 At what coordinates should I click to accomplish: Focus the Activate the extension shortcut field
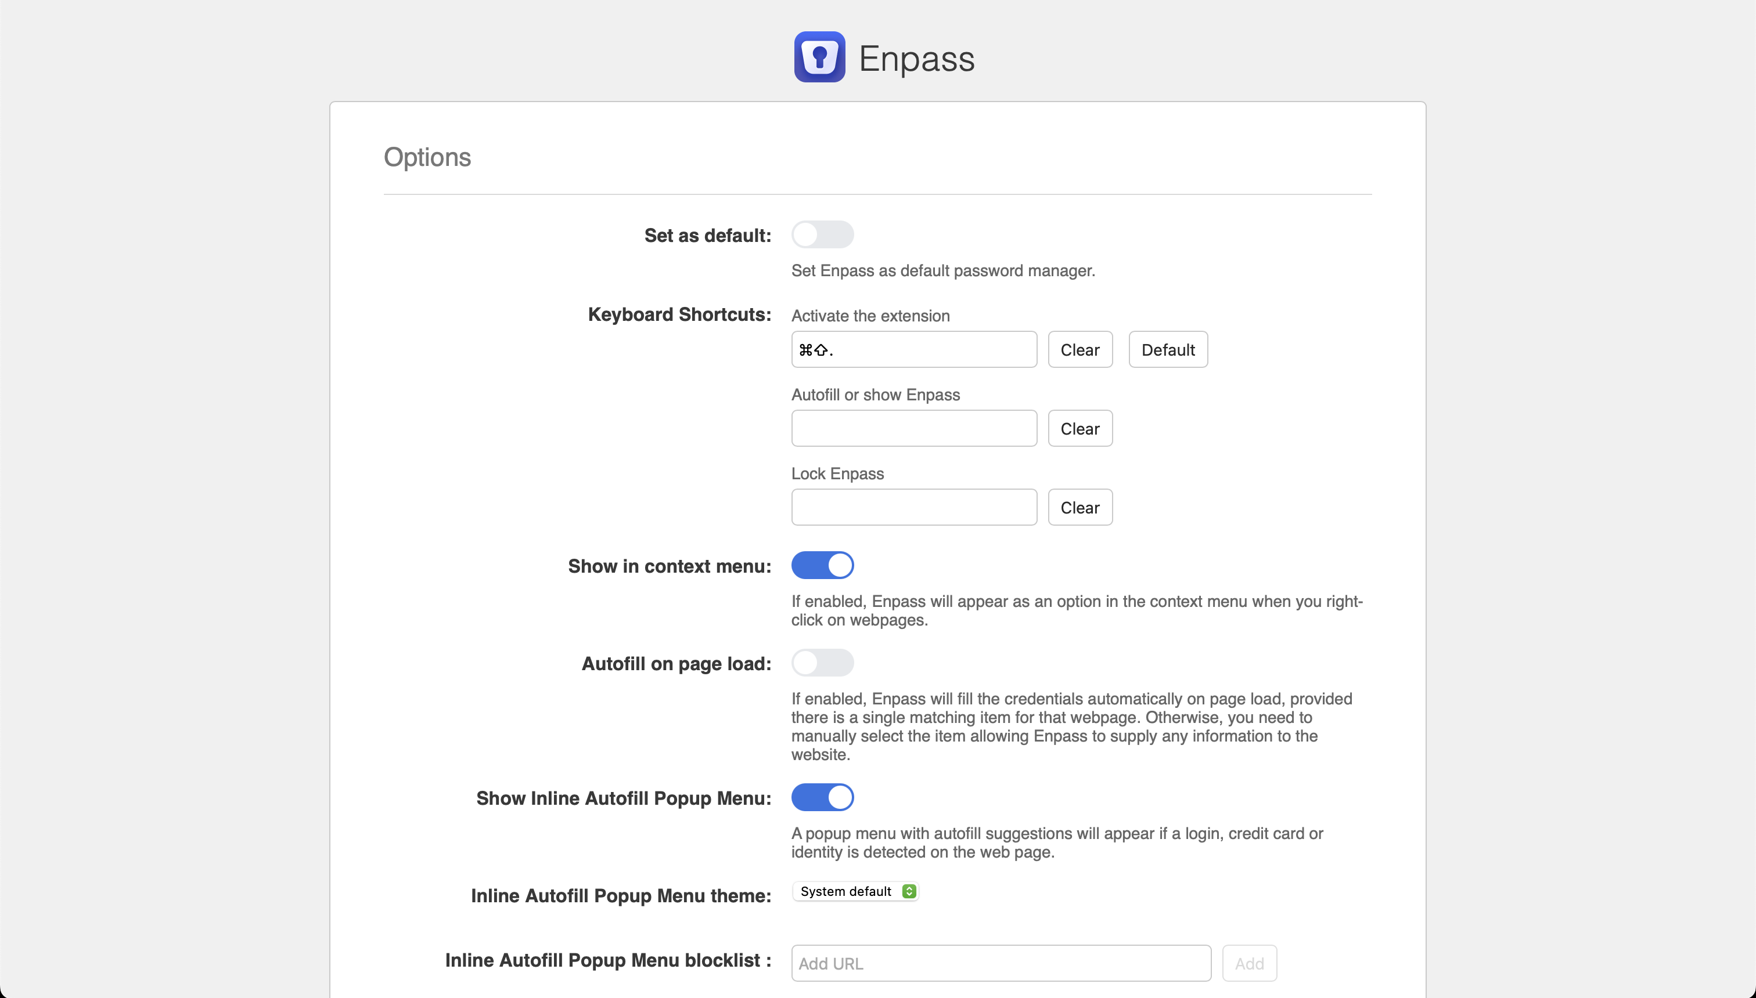[913, 349]
